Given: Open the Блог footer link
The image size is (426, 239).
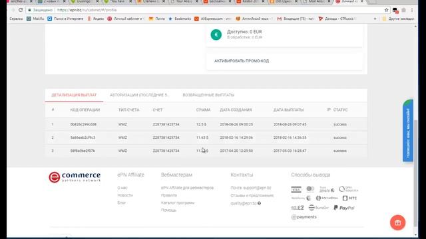Looking at the screenshot, I should point(121,202).
